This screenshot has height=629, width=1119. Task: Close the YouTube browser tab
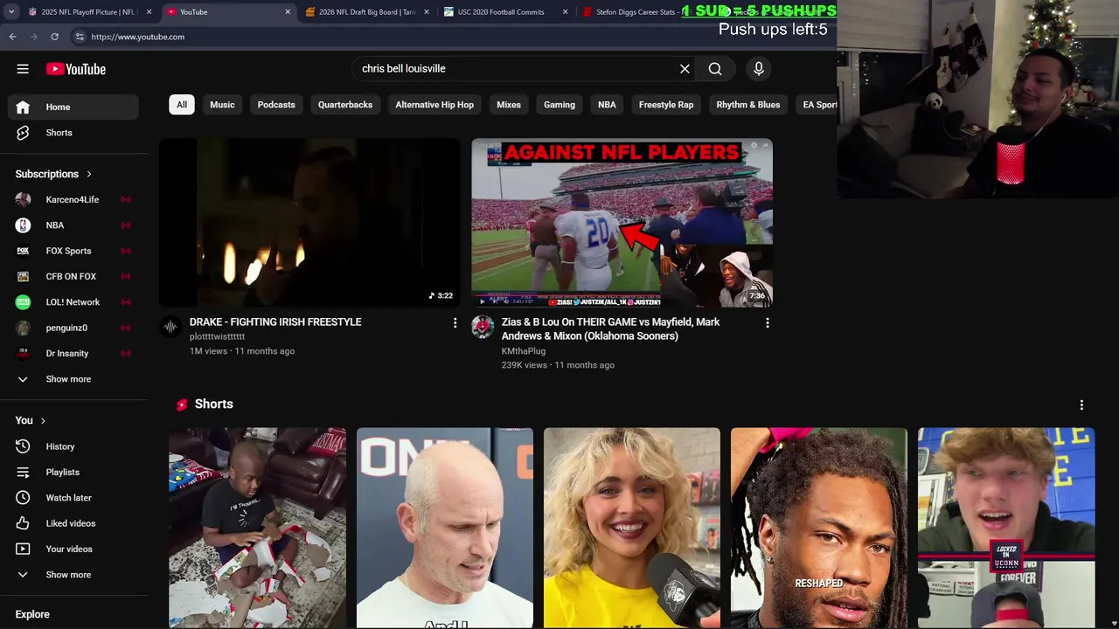click(x=288, y=12)
